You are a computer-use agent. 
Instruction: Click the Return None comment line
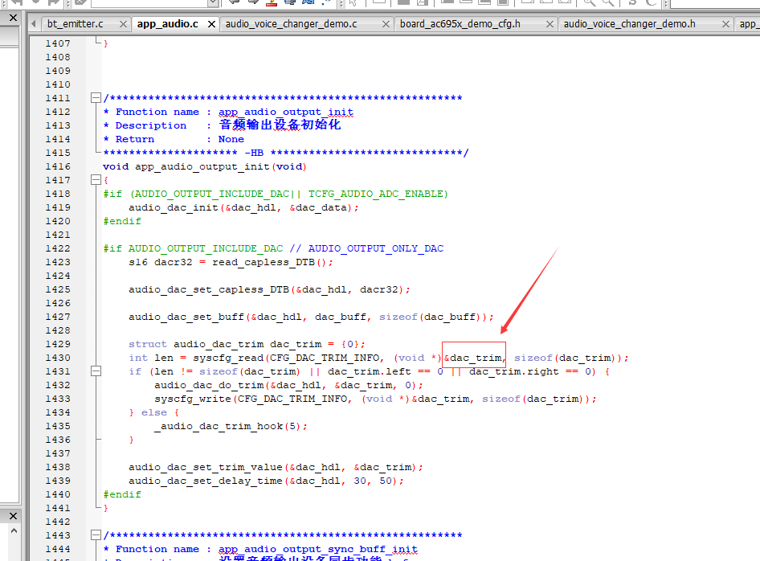coord(174,139)
